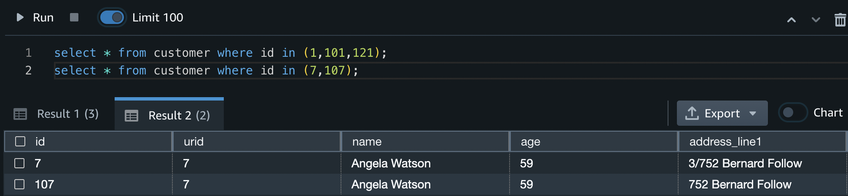Click the table icon beside Result 2
This screenshot has width=848, height=196.
tap(131, 116)
